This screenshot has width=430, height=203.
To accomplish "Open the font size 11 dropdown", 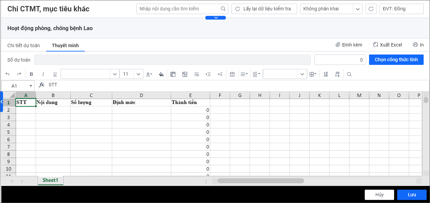I will 138,74.
